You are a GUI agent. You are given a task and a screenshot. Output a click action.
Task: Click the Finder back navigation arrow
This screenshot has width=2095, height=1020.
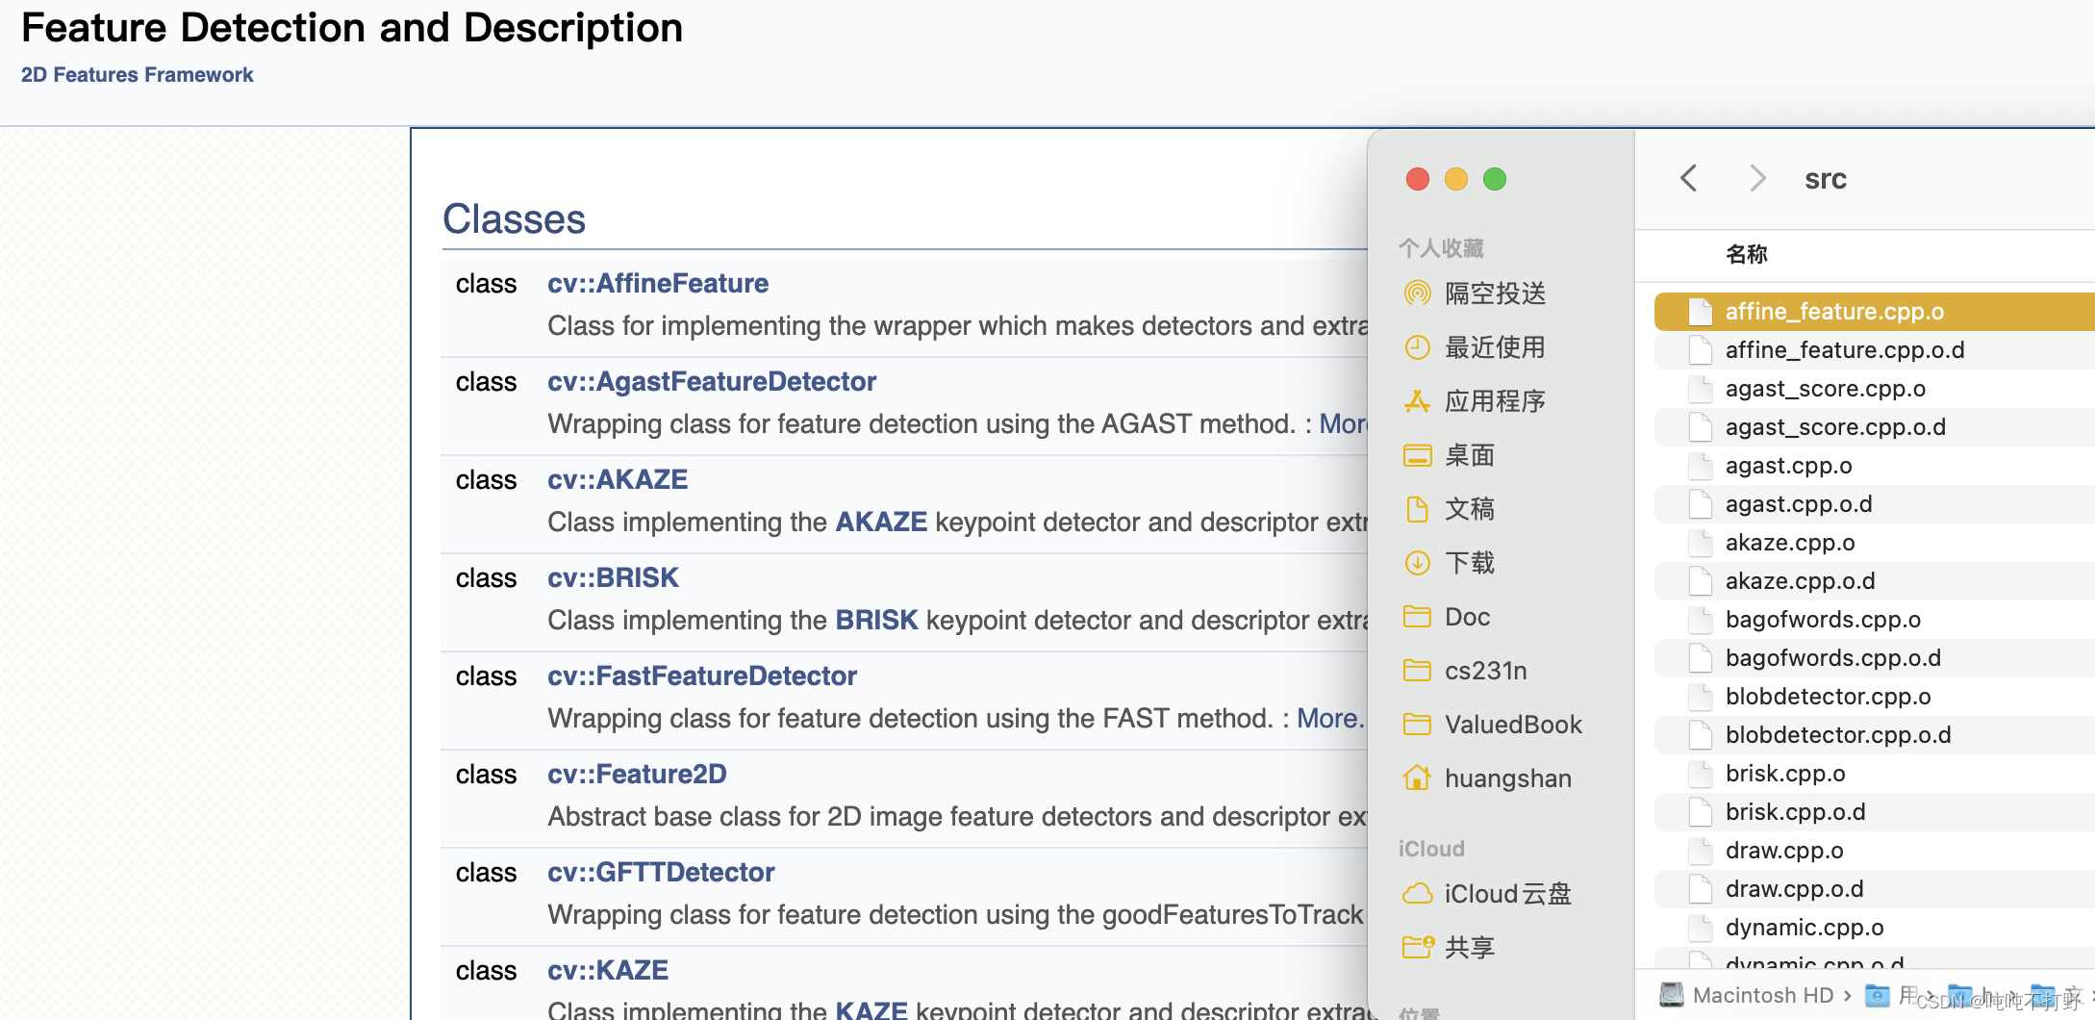(1688, 178)
